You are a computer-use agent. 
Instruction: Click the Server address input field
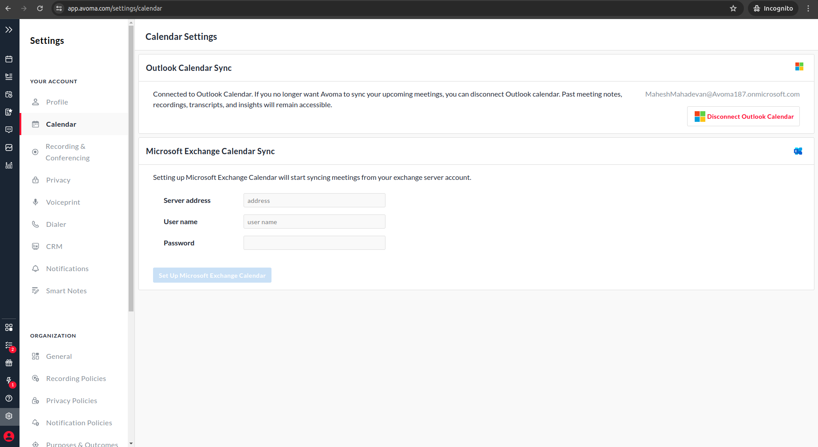coord(314,200)
